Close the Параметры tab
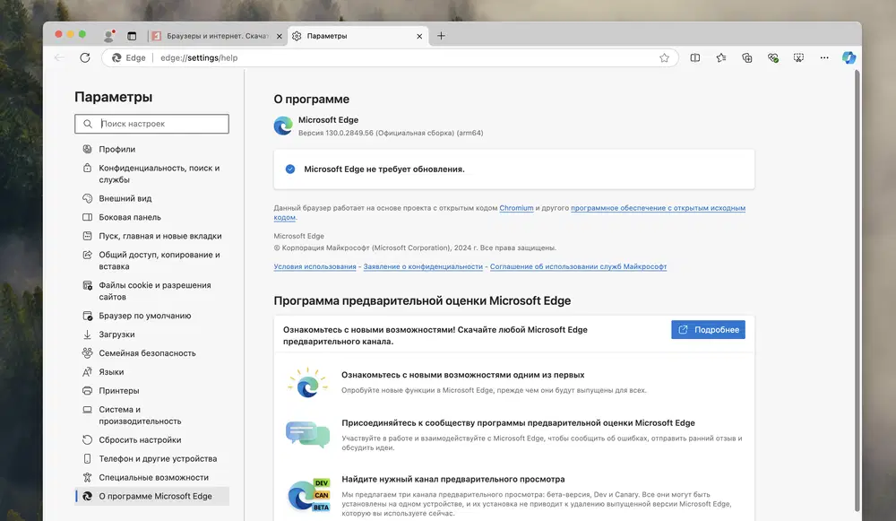 [x=419, y=36]
